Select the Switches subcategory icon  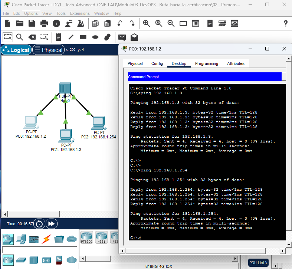pyautogui.click(x=21, y=260)
